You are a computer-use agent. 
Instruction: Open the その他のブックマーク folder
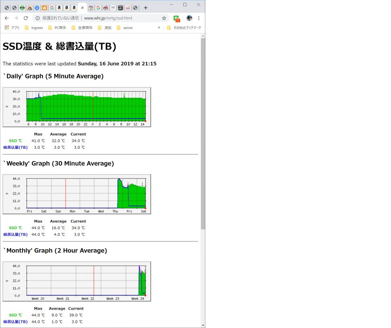(x=184, y=28)
